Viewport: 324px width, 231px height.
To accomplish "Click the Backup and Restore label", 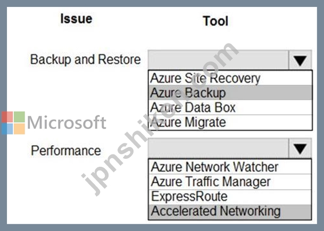I will pyautogui.click(x=85, y=59).
